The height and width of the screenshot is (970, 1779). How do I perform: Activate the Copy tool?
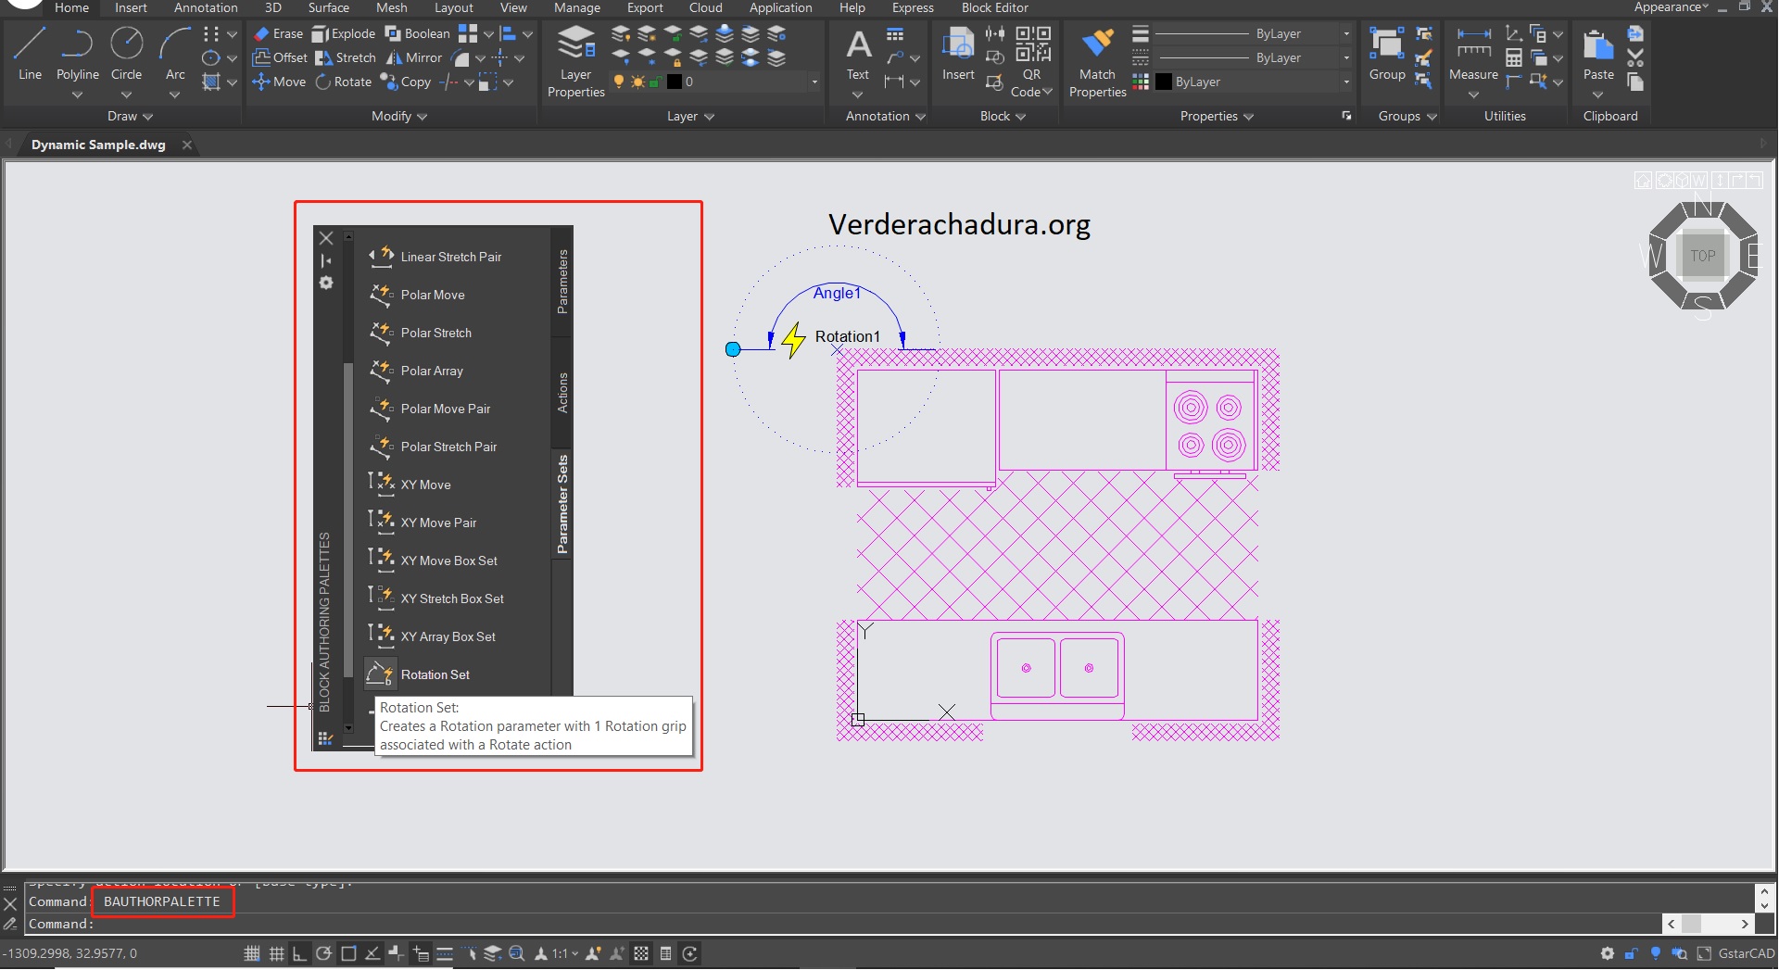coord(406,82)
